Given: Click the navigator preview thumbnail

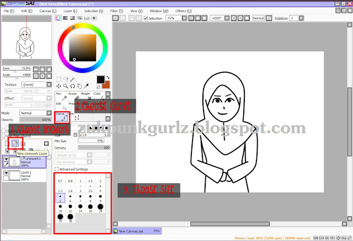Looking at the screenshot, I should (26, 40).
